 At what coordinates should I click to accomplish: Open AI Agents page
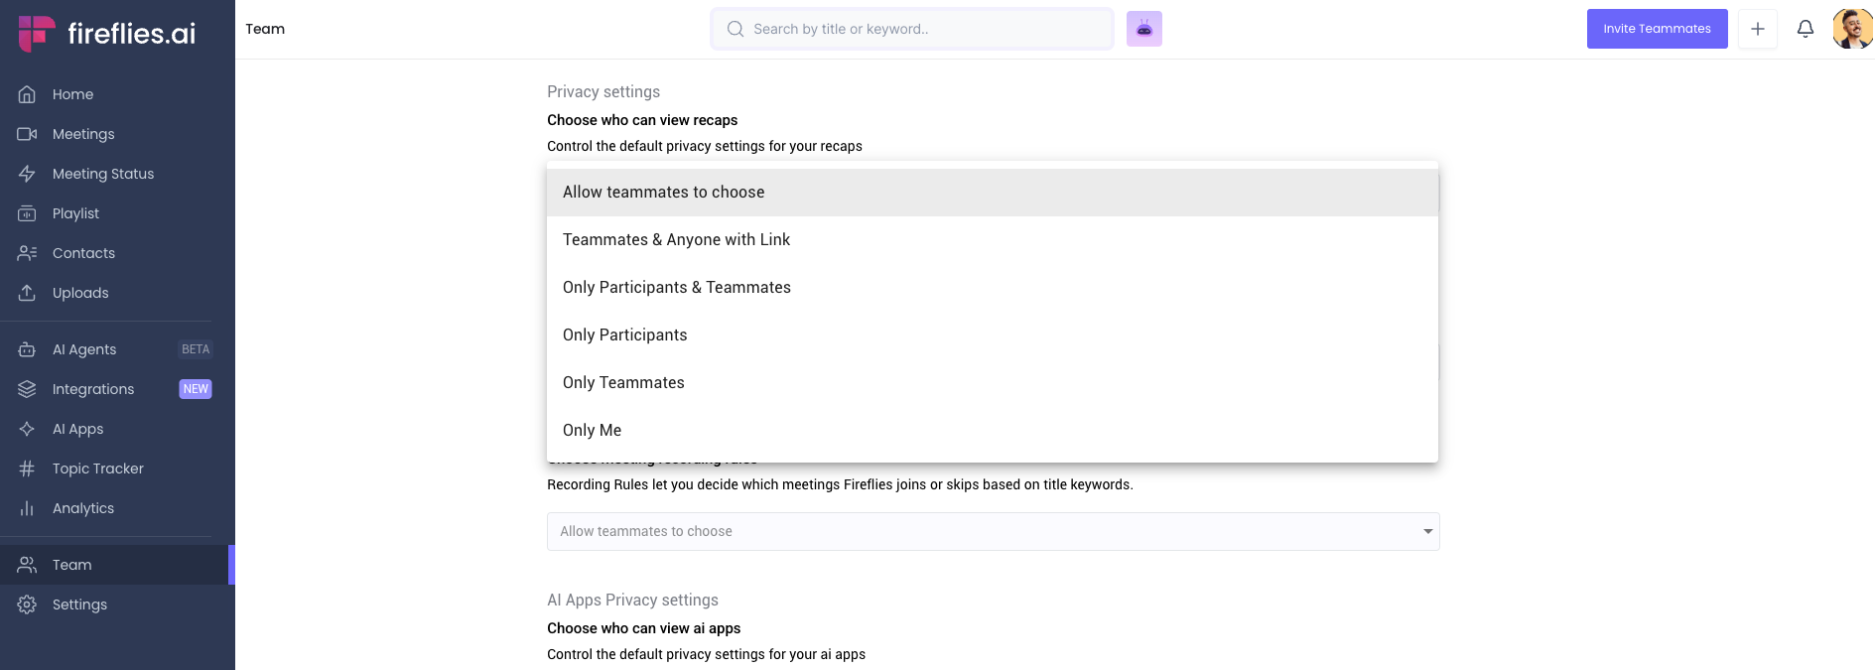point(84,349)
